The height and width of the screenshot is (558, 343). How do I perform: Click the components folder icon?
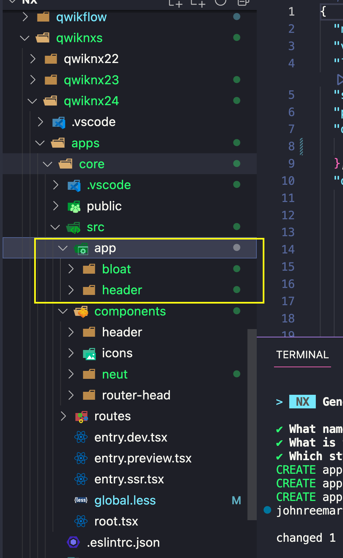coord(81,312)
